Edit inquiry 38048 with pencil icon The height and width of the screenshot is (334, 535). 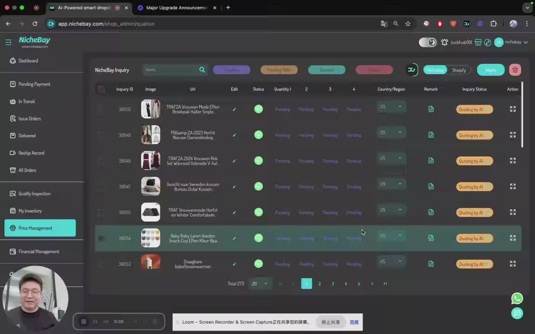[x=234, y=161]
